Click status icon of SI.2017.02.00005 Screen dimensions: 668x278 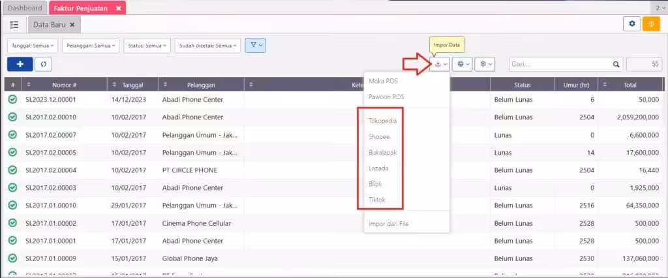tap(12, 152)
